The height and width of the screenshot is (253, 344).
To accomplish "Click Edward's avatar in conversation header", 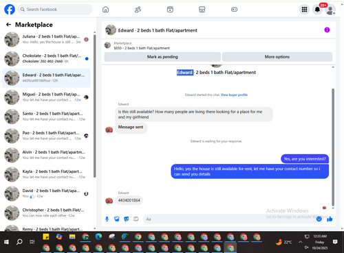I will click(x=111, y=30).
